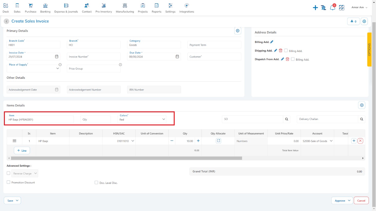Check Billing Add. for Dispatch From Address

[293, 59]
